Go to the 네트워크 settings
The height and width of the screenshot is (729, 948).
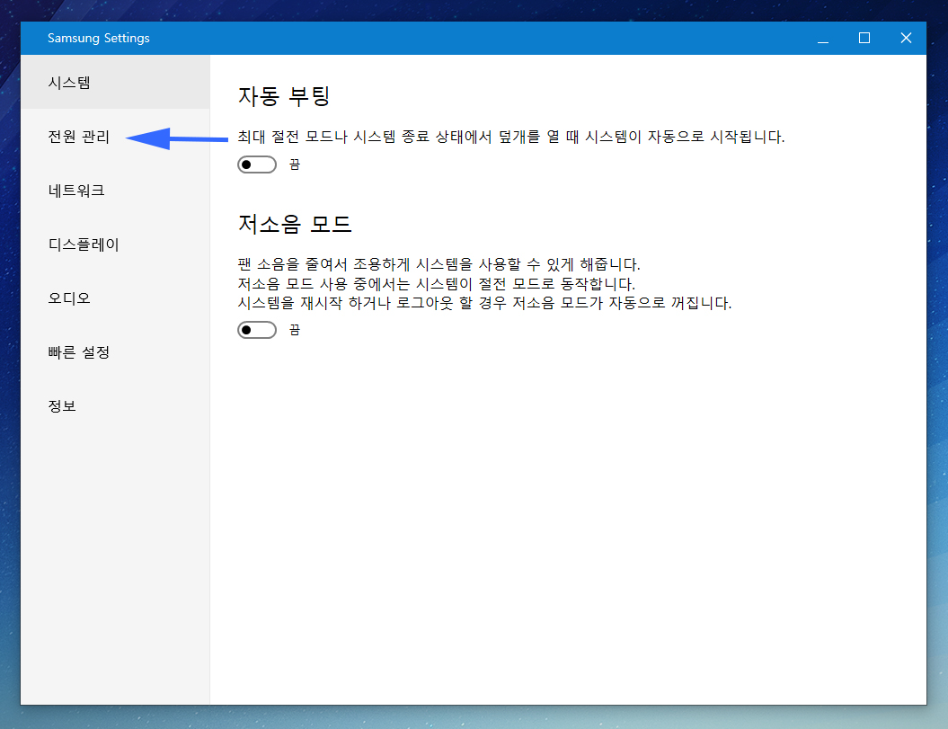click(115, 191)
